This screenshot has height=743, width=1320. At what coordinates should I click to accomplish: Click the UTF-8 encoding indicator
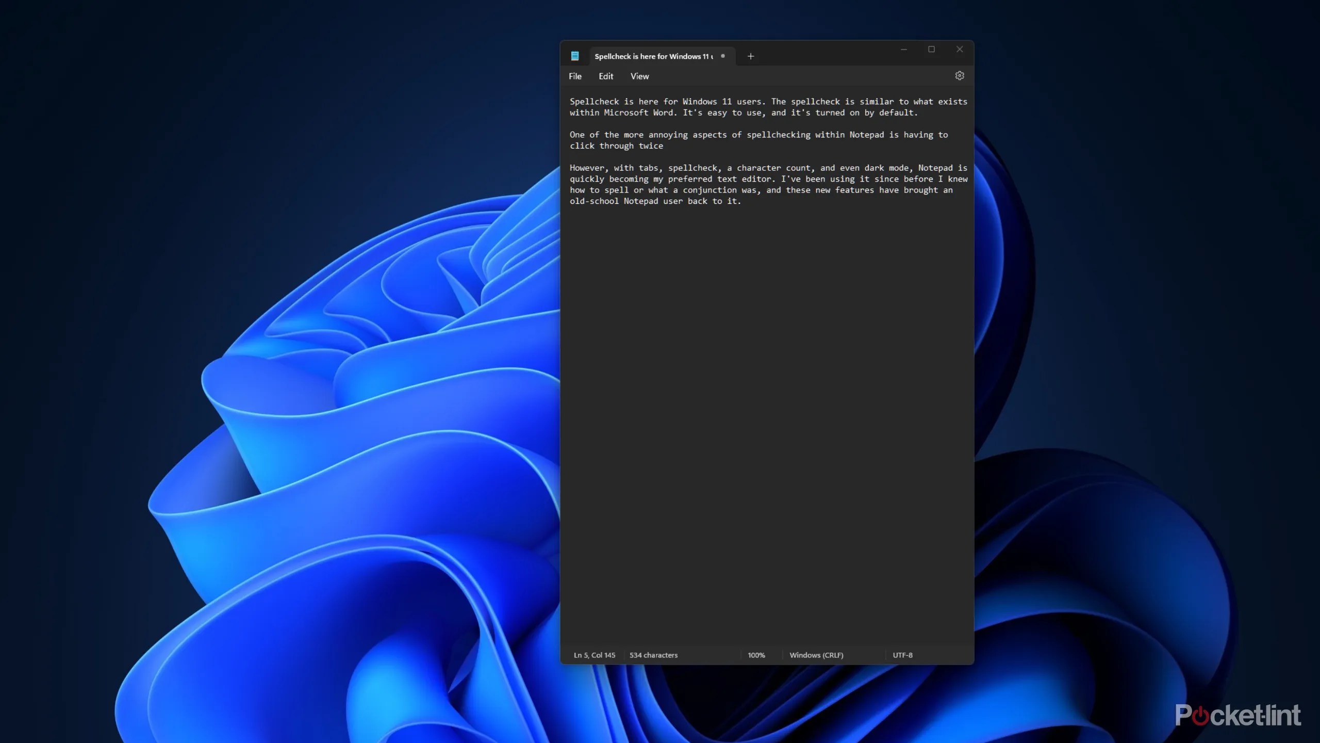pos(902,655)
